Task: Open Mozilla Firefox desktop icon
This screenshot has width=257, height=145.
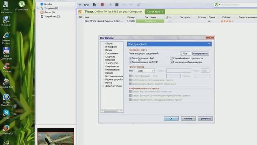Action: point(6,130)
